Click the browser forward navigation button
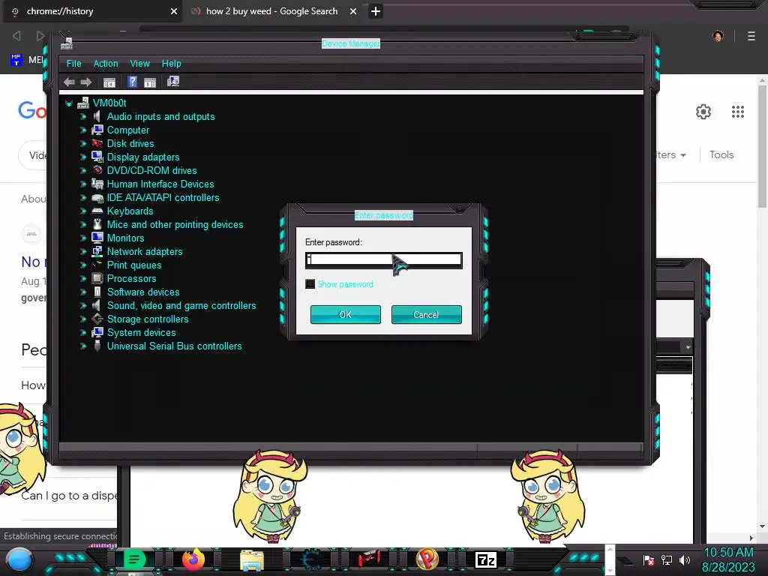The width and height of the screenshot is (768, 576). tap(40, 36)
